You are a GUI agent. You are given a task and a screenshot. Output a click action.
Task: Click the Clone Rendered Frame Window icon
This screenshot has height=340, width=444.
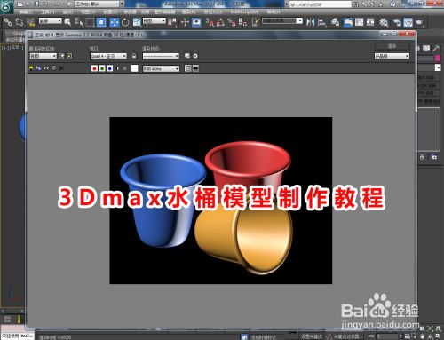pyautogui.click(x=46, y=68)
